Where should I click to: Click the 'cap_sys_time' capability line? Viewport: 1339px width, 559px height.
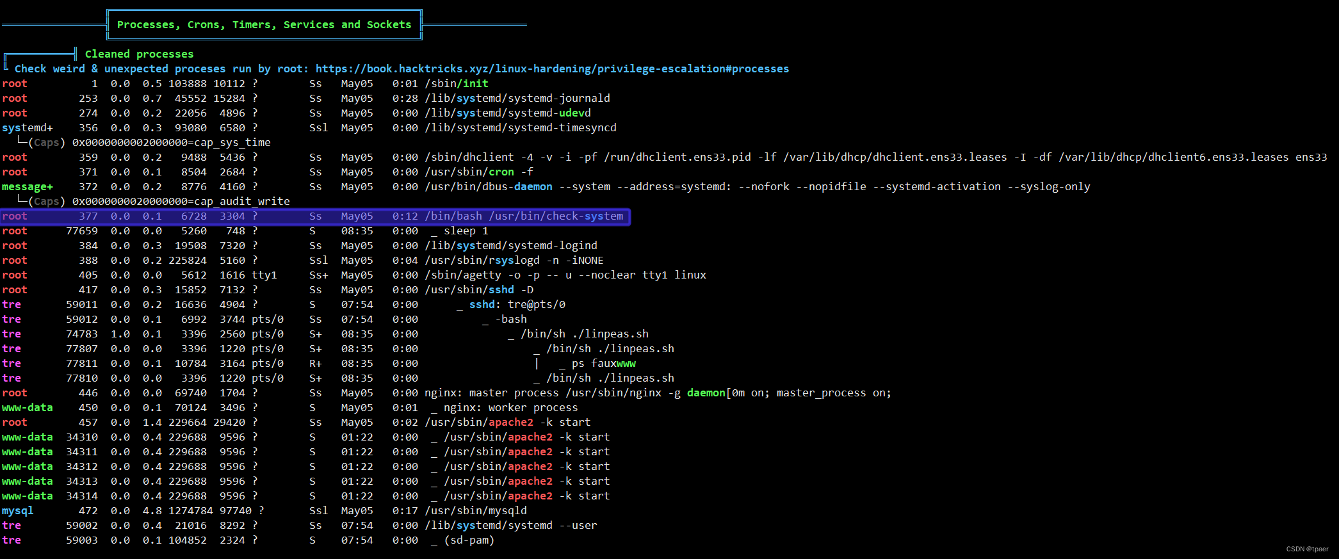(x=171, y=142)
